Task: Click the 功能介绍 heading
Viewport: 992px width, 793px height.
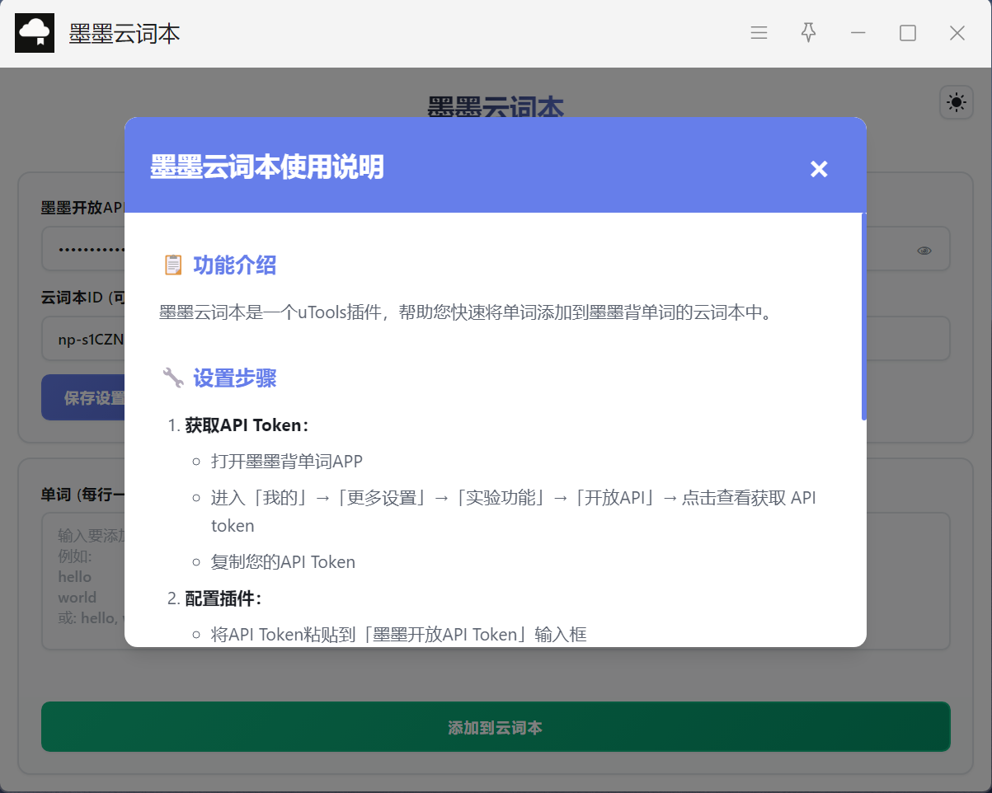Action: coord(235,265)
